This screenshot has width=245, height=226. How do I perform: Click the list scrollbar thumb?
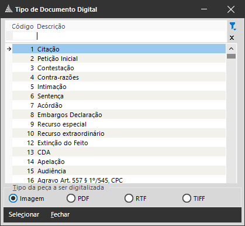[232, 56]
